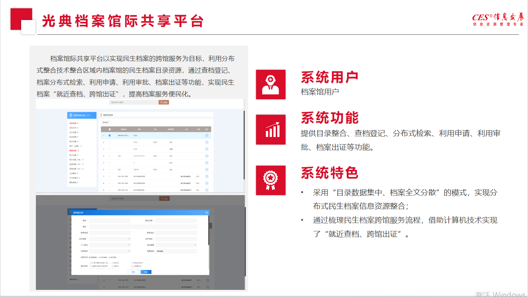The image size is (528, 297).
Task: Check the 身份证 material checkbox in dialog
Action: [x=113, y=263]
